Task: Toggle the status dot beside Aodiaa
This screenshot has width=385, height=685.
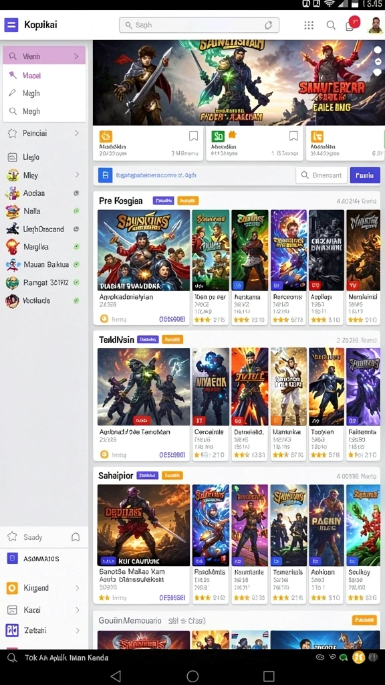Action: click(x=76, y=193)
